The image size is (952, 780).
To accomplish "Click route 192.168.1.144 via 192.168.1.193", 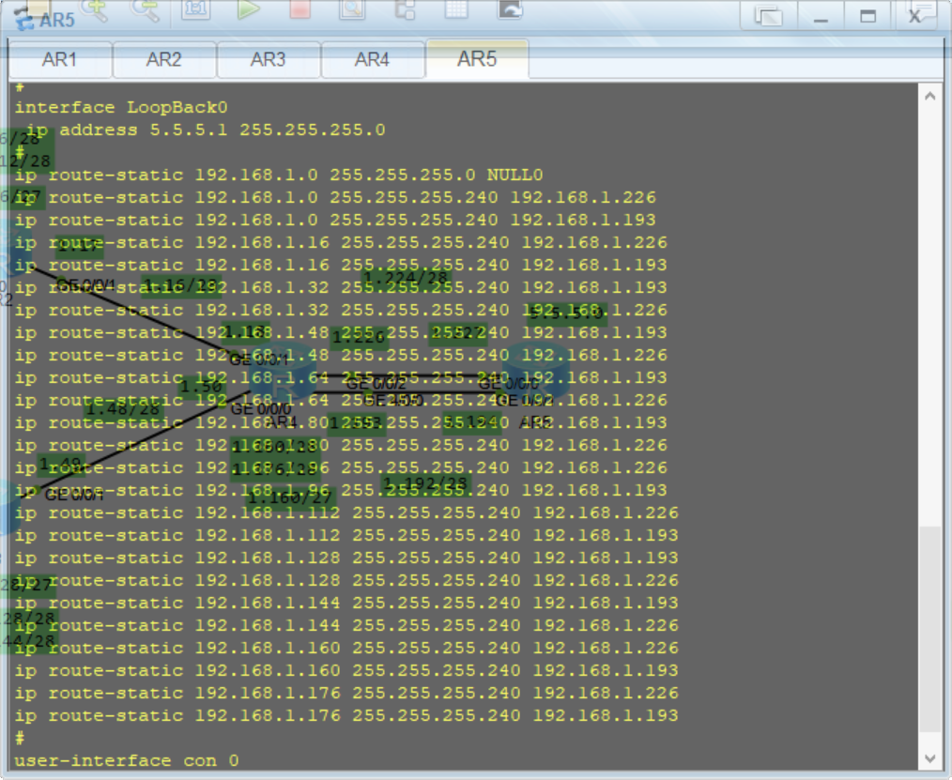I will pyautogui.click(x=346, y=603).
